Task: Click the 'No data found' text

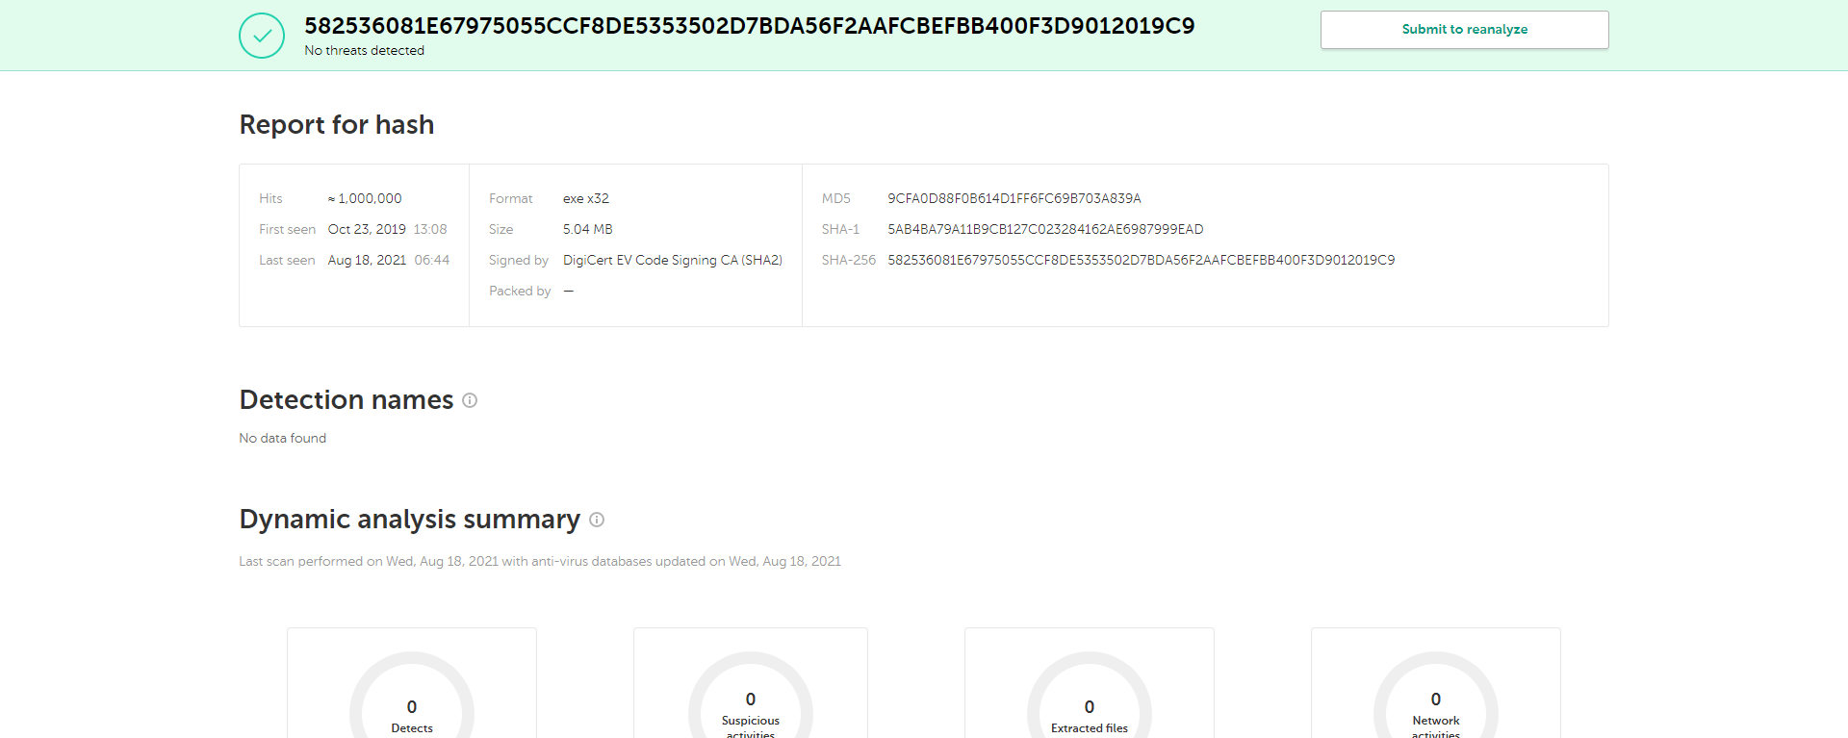Action: tap(283, 438)
